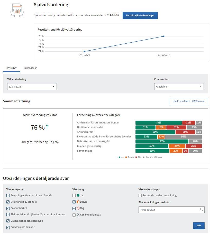This screenshot has height=234, width=210.
Task: Click the green upward trend arrow
Action: [x=47, y=127]
